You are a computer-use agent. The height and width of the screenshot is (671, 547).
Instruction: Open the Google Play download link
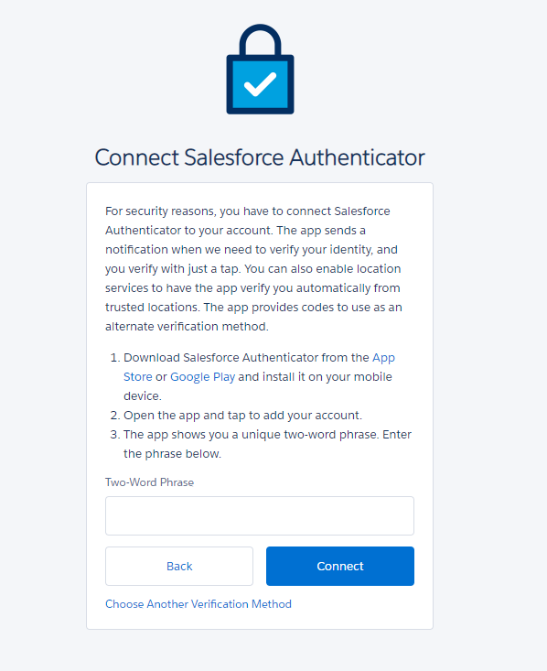point(203,376)
